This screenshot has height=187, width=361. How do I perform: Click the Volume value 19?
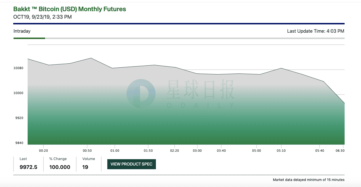tap(85, 167)
